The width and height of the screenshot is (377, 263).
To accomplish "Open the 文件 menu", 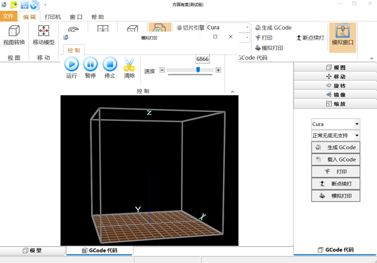I will coord(8,17).
